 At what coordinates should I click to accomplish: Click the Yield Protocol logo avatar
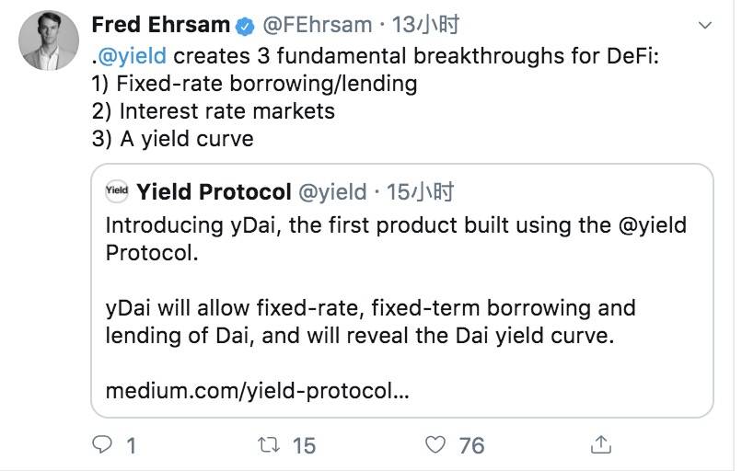117,191
